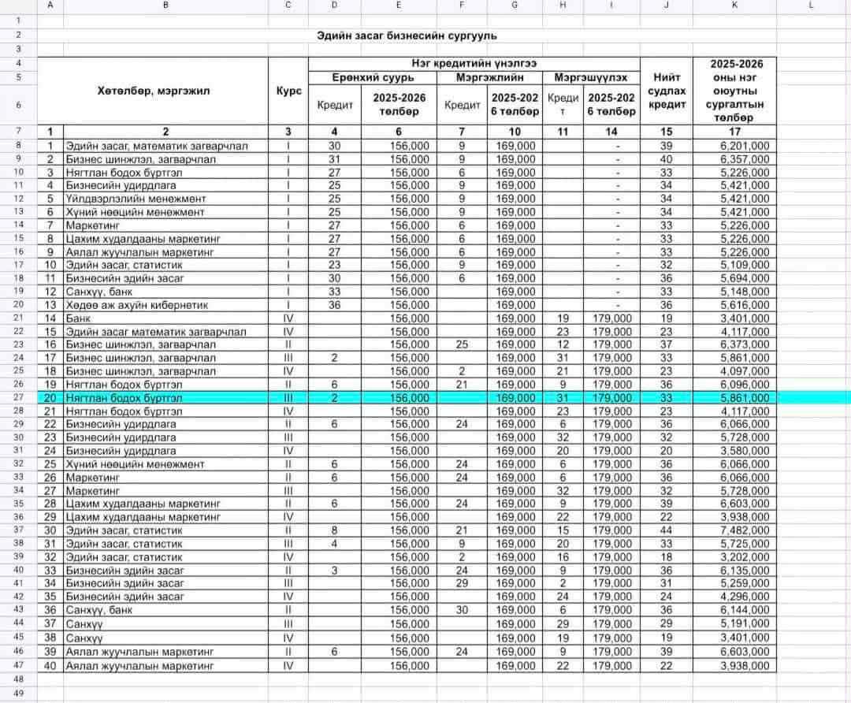Viewport: 851px width, 703px height.
Task: Click professional credit 29 for program number 34
Action: (x=462, y=583)
